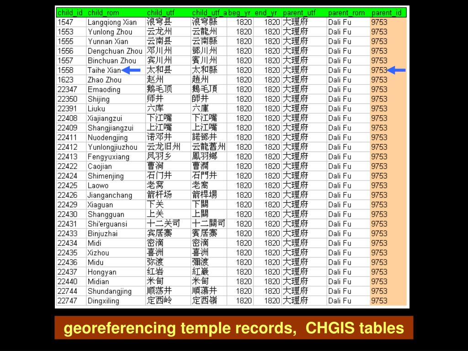The height and width of the screenshot is (351, 468).
Task: Click the Midu cell
Action: click(x=116, y=262)
